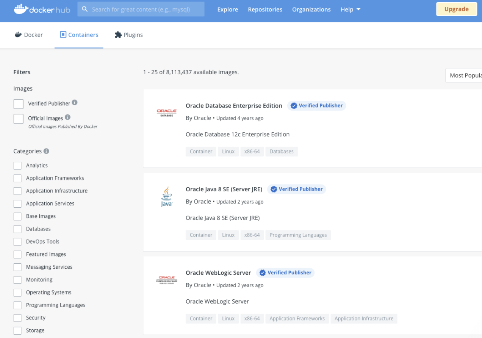Open Repositories in the top navigation
This screenshot has width=482, height=338.
coord(265,9)
